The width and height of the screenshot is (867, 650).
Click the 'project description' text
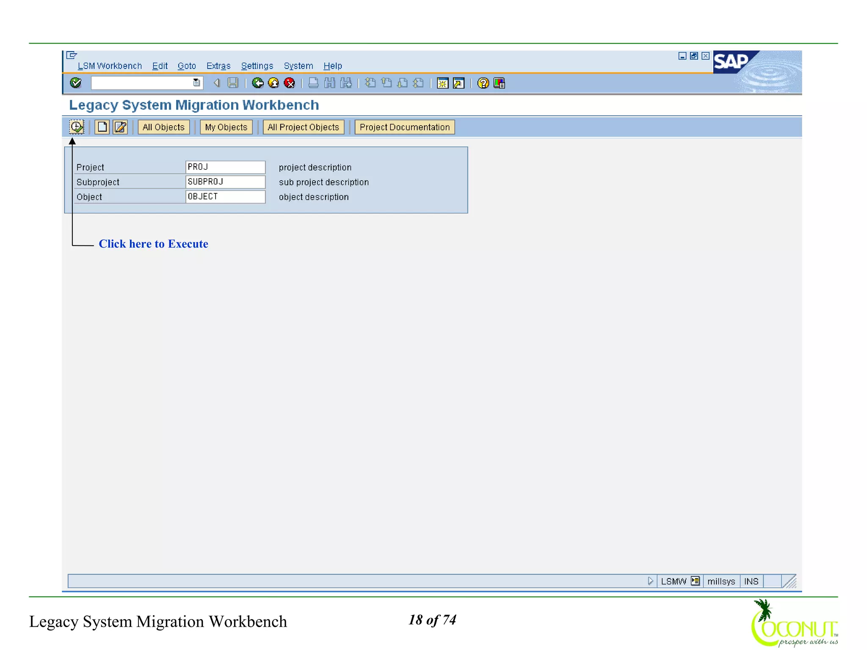pyautogui.click(x=315, y=167)
